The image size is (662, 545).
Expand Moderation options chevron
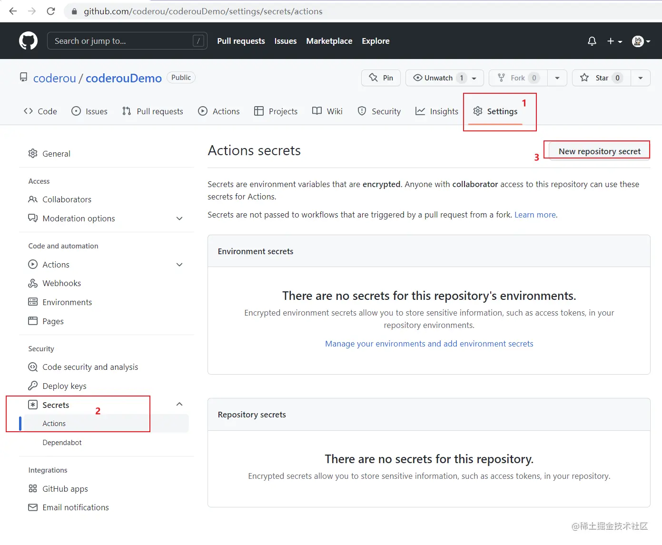(x=179, y=218)
